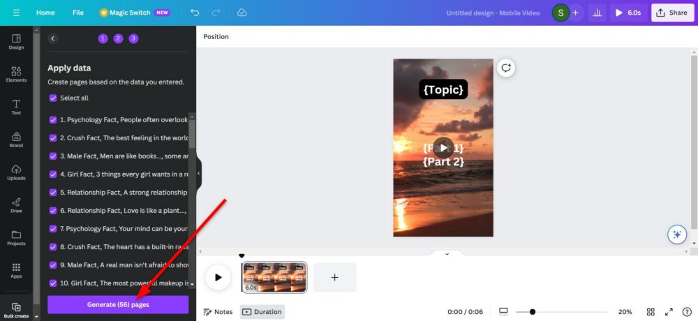Click the data list scrollbar
The width and height of the screenshot is (698, 321).
point(192,133)
